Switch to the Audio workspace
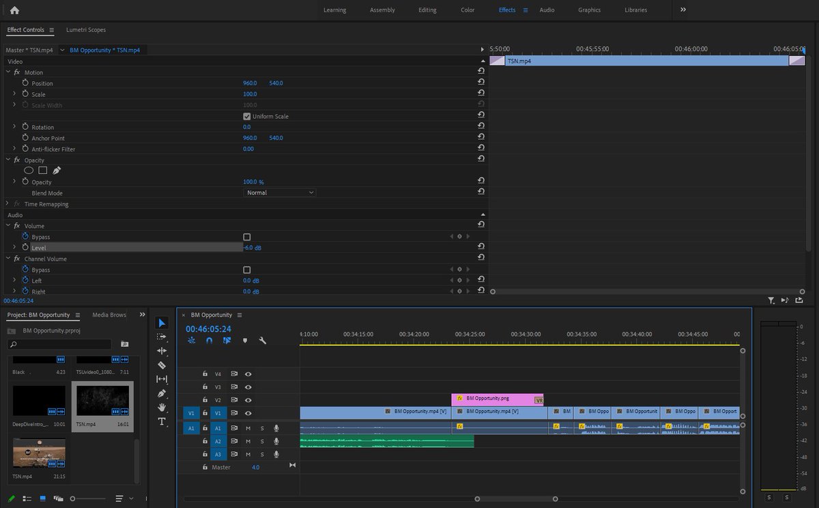This screenshot has height=508, width=819. coord(547,10)
